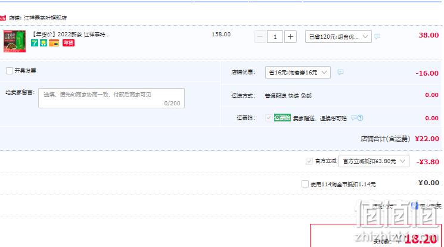Enable 使用114淘金币抵扣1.14元 checkbox

[305, 184]
